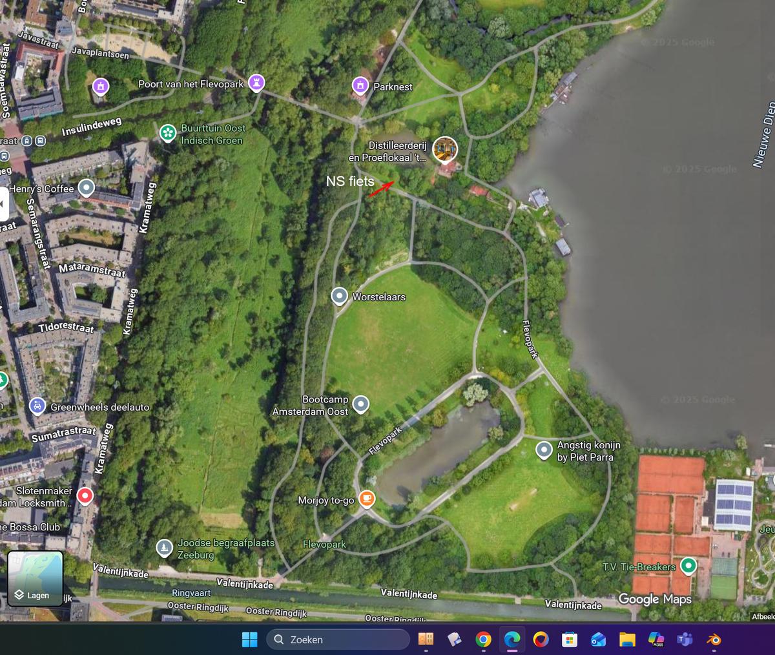Select the Bootcamp Amsterdam Oost marker
775x655 pixels.
[x=360, y=404]
